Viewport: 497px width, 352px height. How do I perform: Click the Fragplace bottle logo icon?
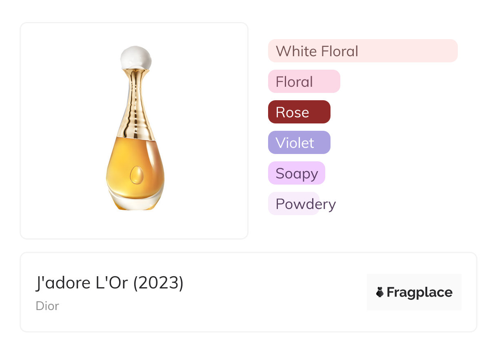pos(380,292)
